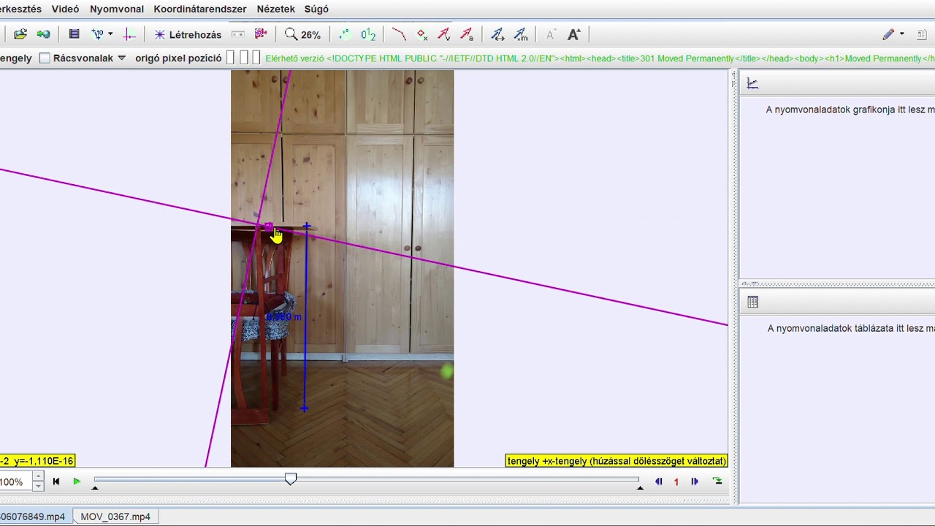935x526 pixels.
Task: Toggle velocity vectors icon
Action: [443, 34]
